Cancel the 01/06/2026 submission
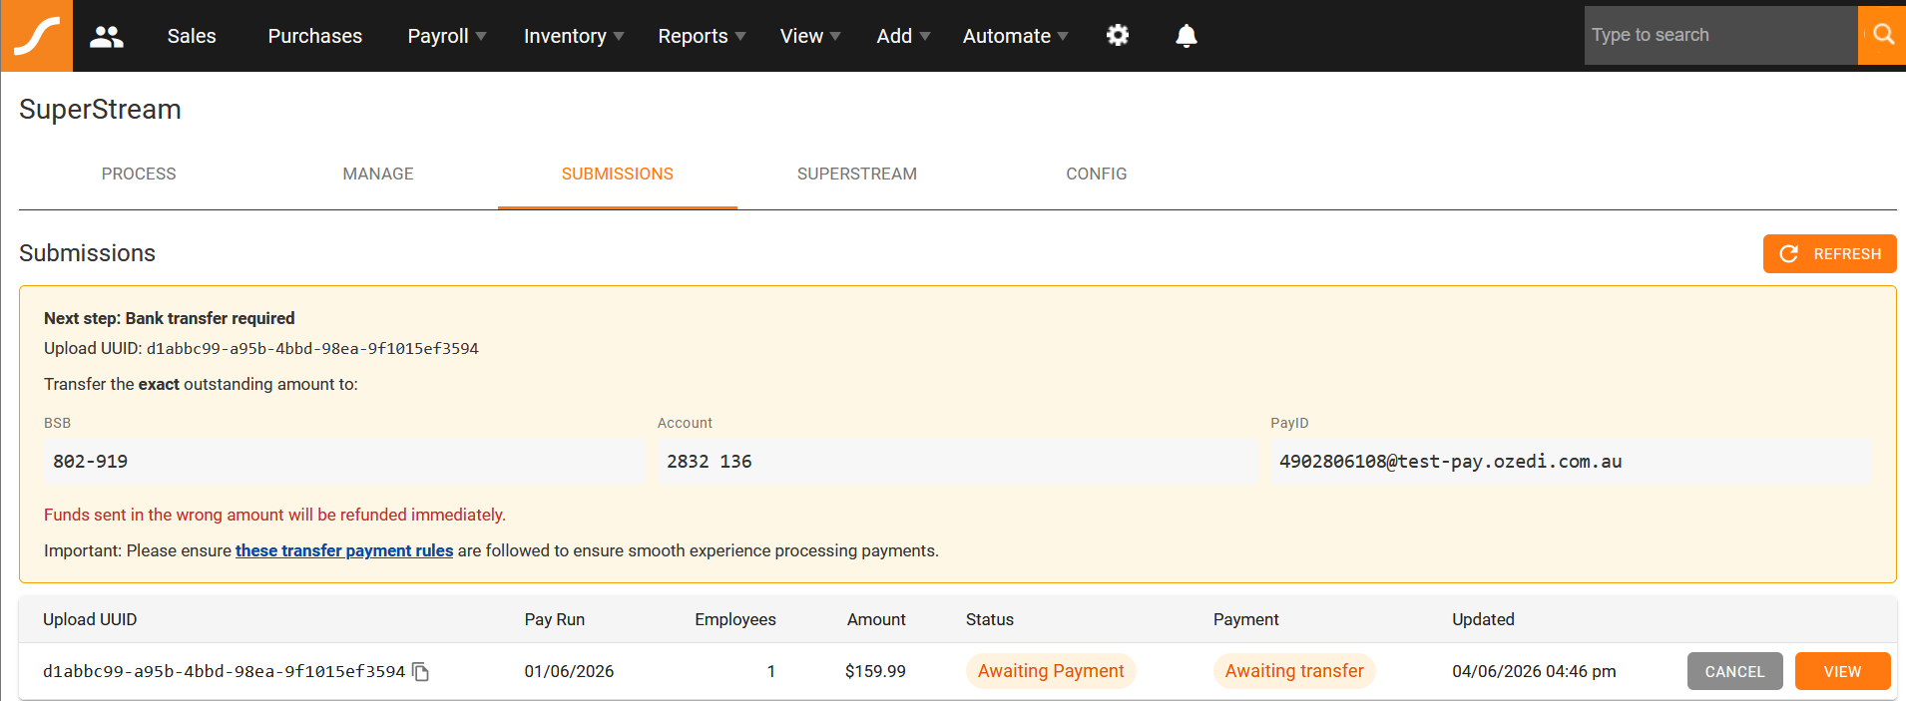 pyautogui.click(x=1735, y=671)
